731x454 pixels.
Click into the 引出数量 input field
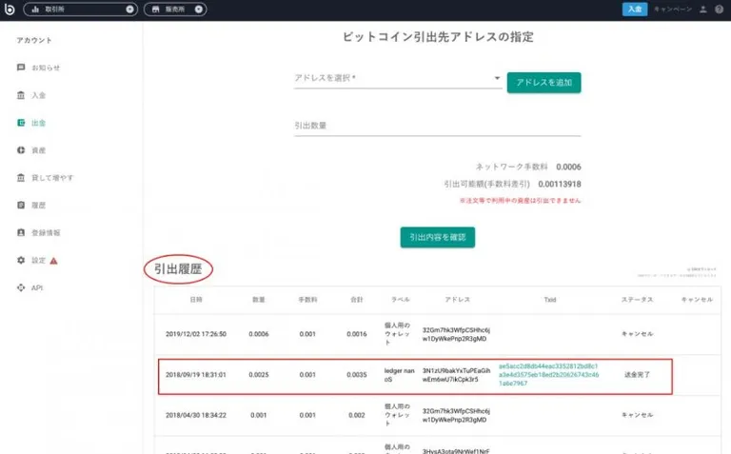tap(437, 126)
